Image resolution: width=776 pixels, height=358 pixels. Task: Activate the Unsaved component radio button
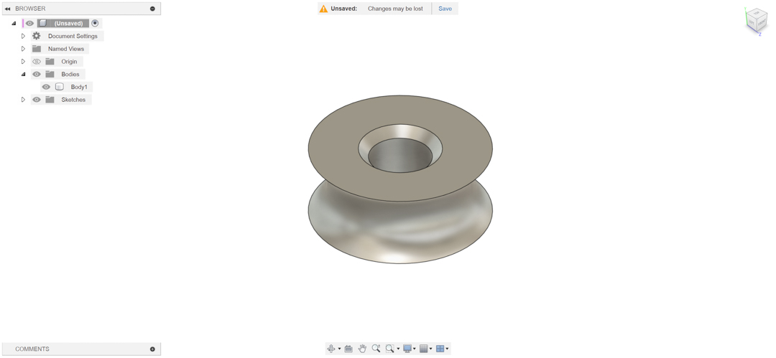[x=95, y=23]
